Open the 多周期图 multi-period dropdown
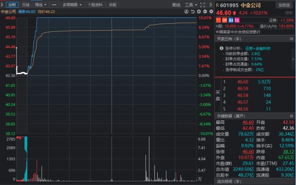 point(72,5)
